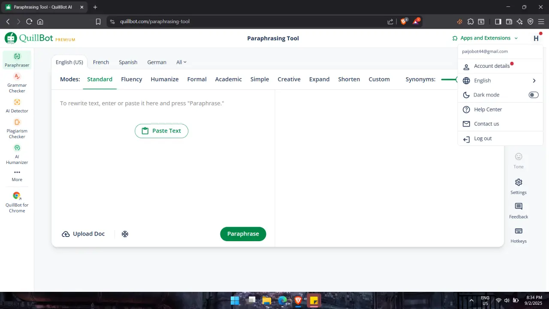Click Upload Doc

coord(83,234)
